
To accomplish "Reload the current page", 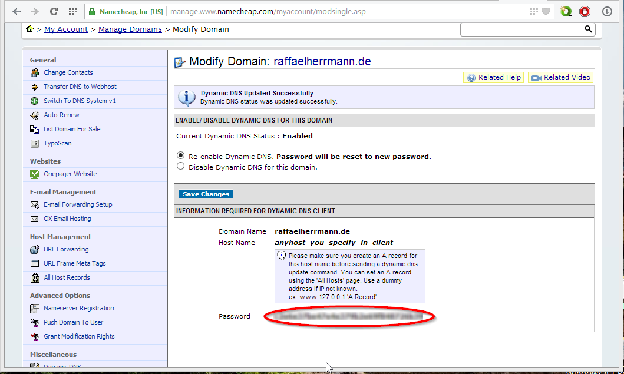I will 54,12.
